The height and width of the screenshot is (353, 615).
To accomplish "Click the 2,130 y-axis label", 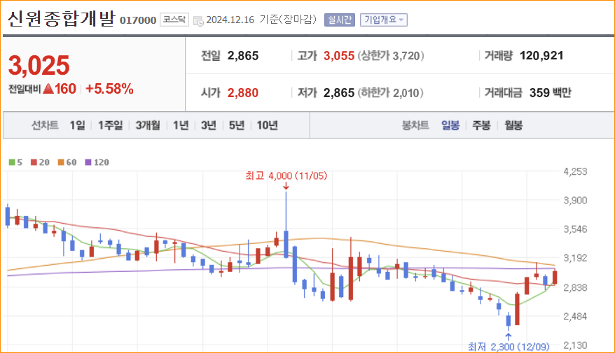I will coord(575,345).
